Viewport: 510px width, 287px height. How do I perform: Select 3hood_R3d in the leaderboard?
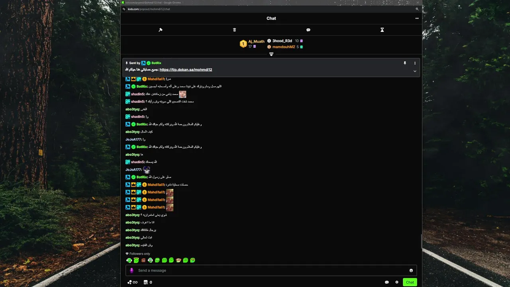pos(282,41)
